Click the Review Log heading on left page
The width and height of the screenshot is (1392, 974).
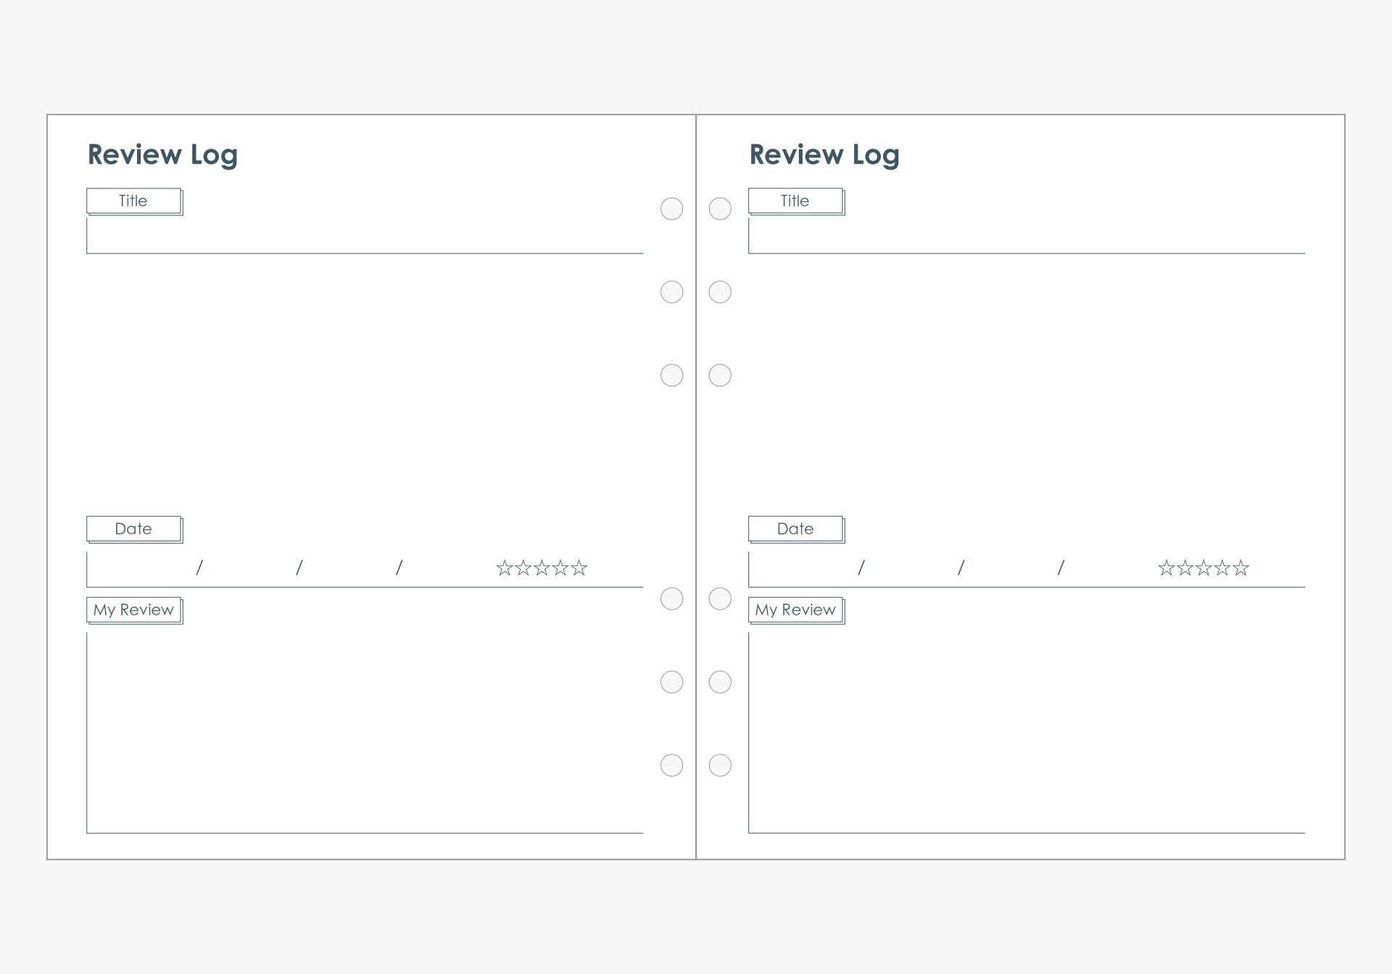[x=162, y=154]
